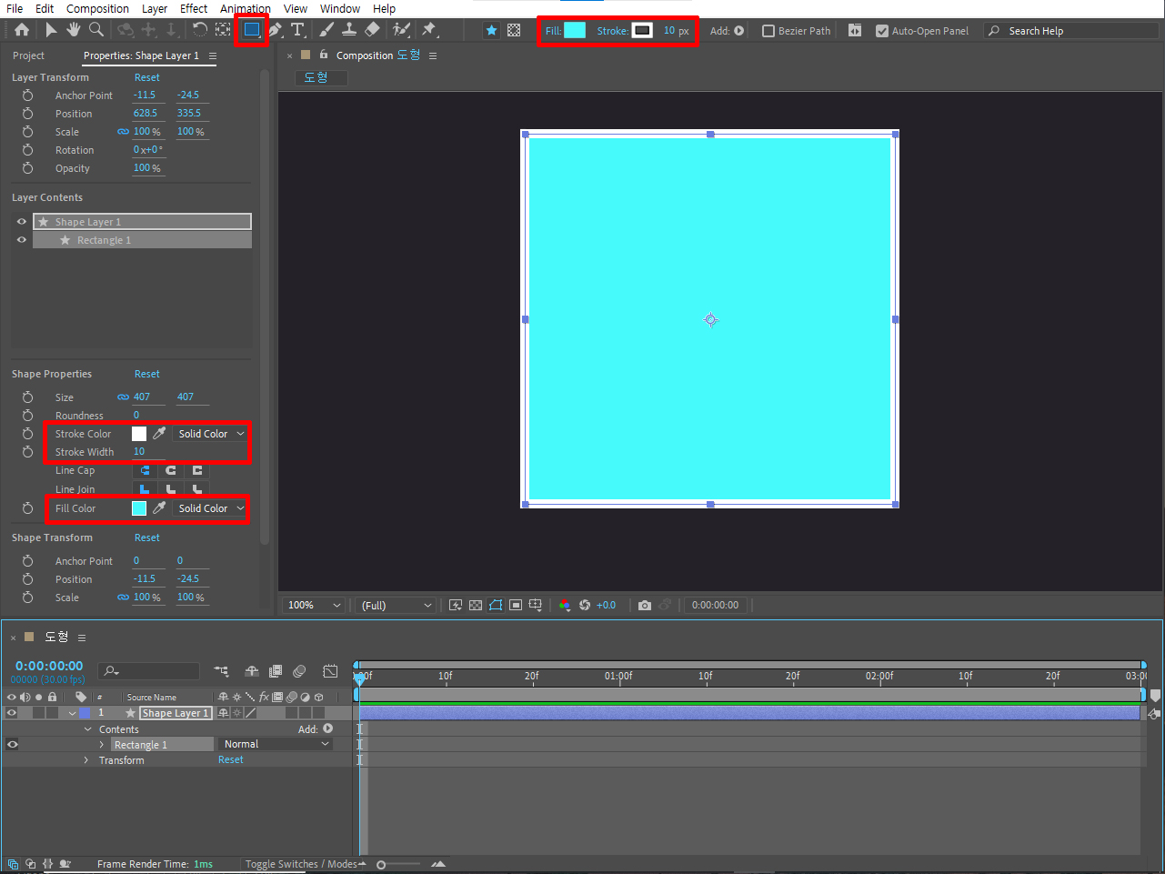This screenshot has height=874, width=1165.
Task: Toggle Region of Interest button
Action: point(516,605)
